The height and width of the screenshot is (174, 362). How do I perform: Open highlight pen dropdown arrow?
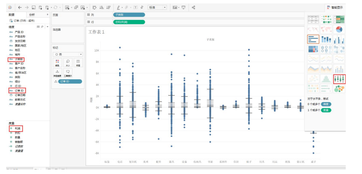point(122,7)
